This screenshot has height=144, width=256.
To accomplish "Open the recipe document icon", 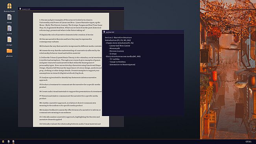I will click(9, 41).
